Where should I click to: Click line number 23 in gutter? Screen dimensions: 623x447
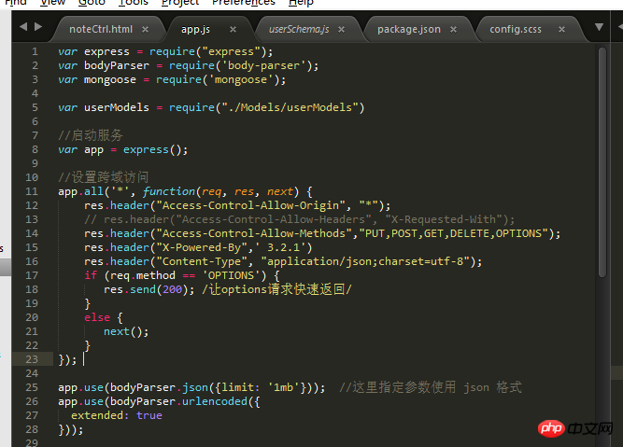pos(32,359)
